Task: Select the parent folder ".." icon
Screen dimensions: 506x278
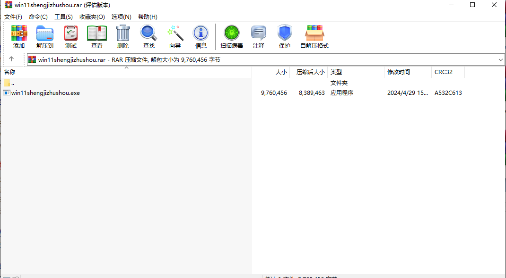Action: click(x=7, y=83)
